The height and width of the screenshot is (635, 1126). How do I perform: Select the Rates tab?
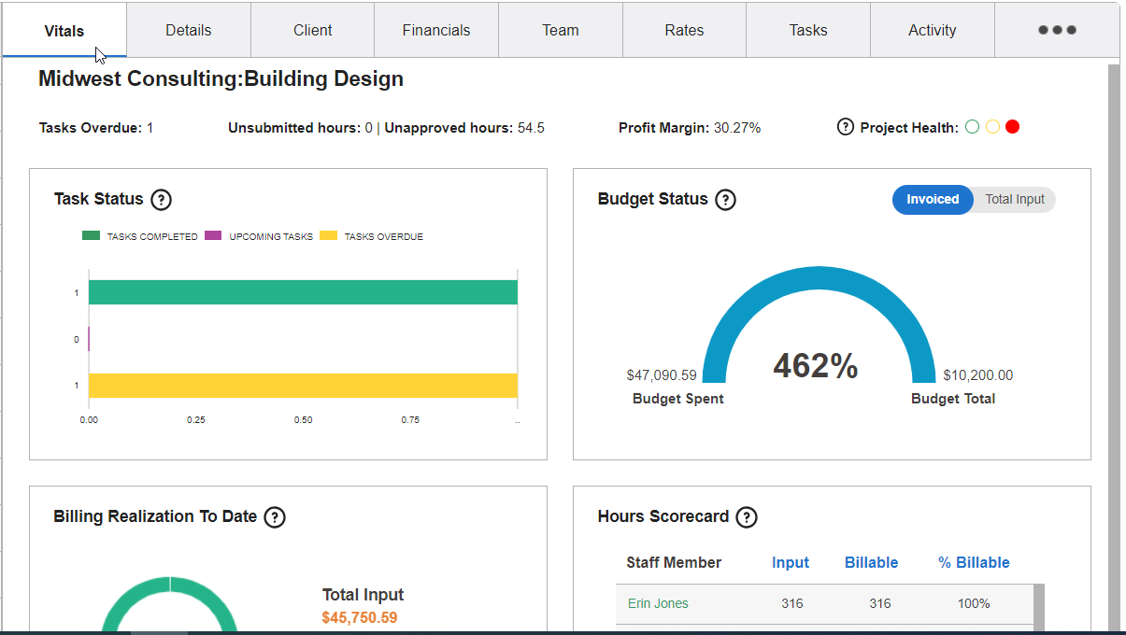684,29
